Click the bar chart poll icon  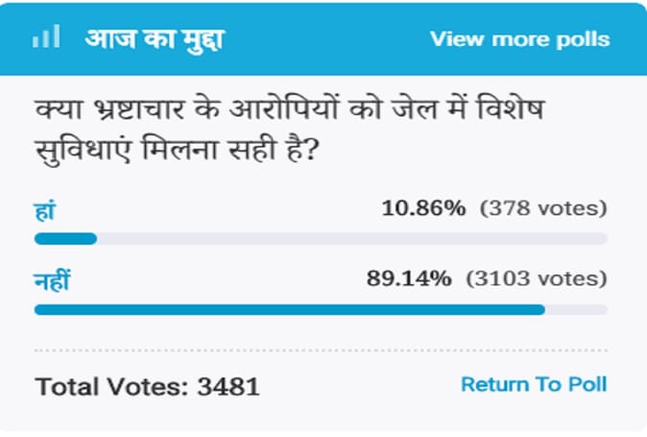click(46, 36)
